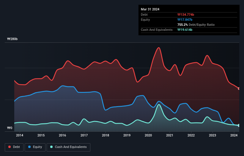Click the 2019 x-axis year label
The width and height of the screenshot is (244, 156).
[127, 135]
